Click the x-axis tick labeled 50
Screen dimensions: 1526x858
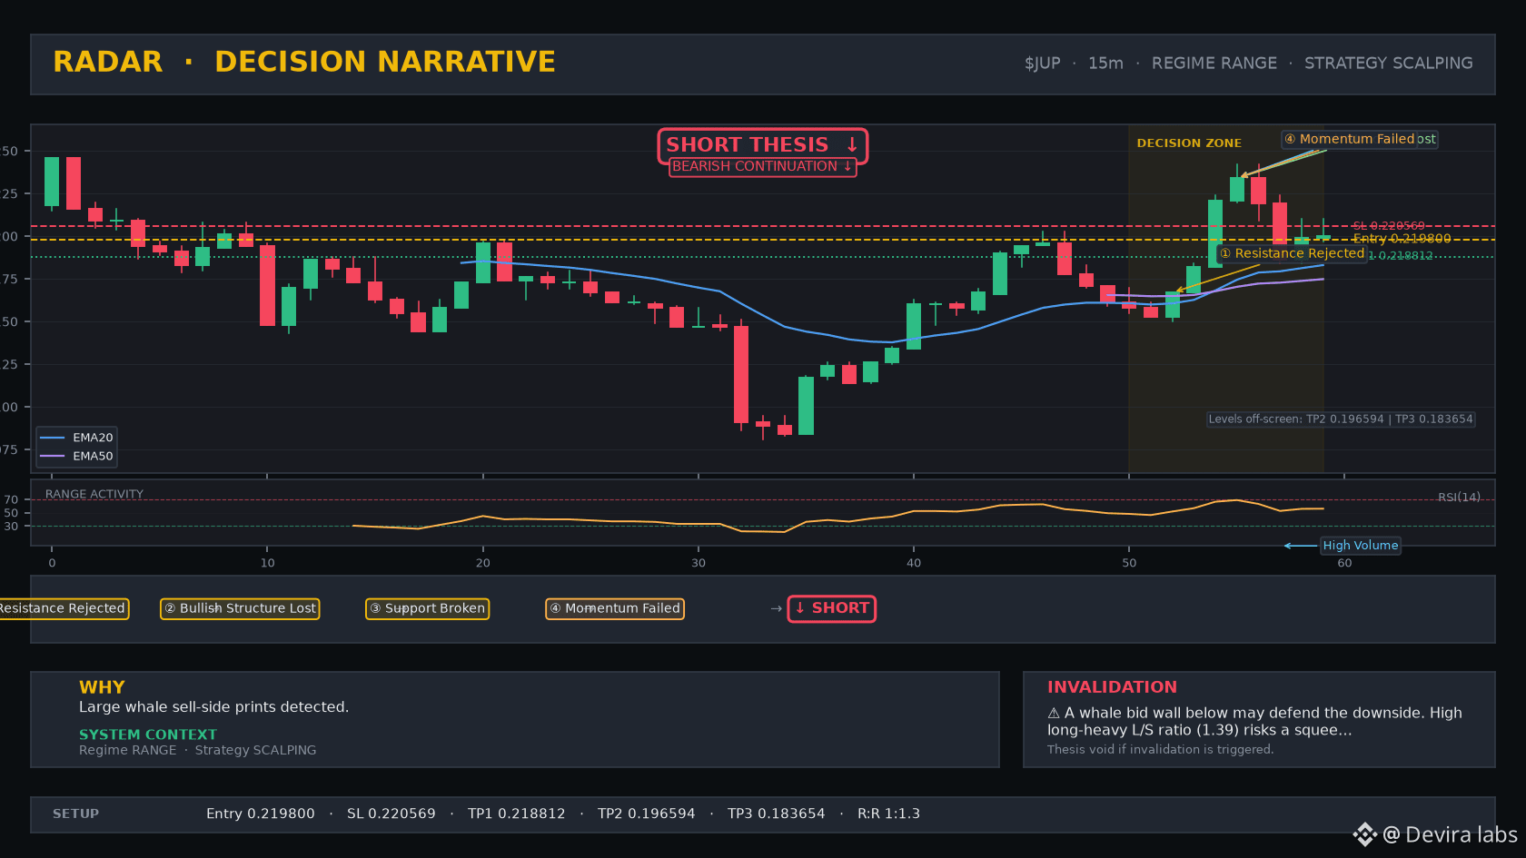click(1129, 563)
